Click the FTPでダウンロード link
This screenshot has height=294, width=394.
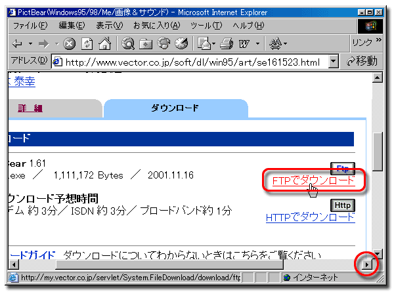[314, 180]
